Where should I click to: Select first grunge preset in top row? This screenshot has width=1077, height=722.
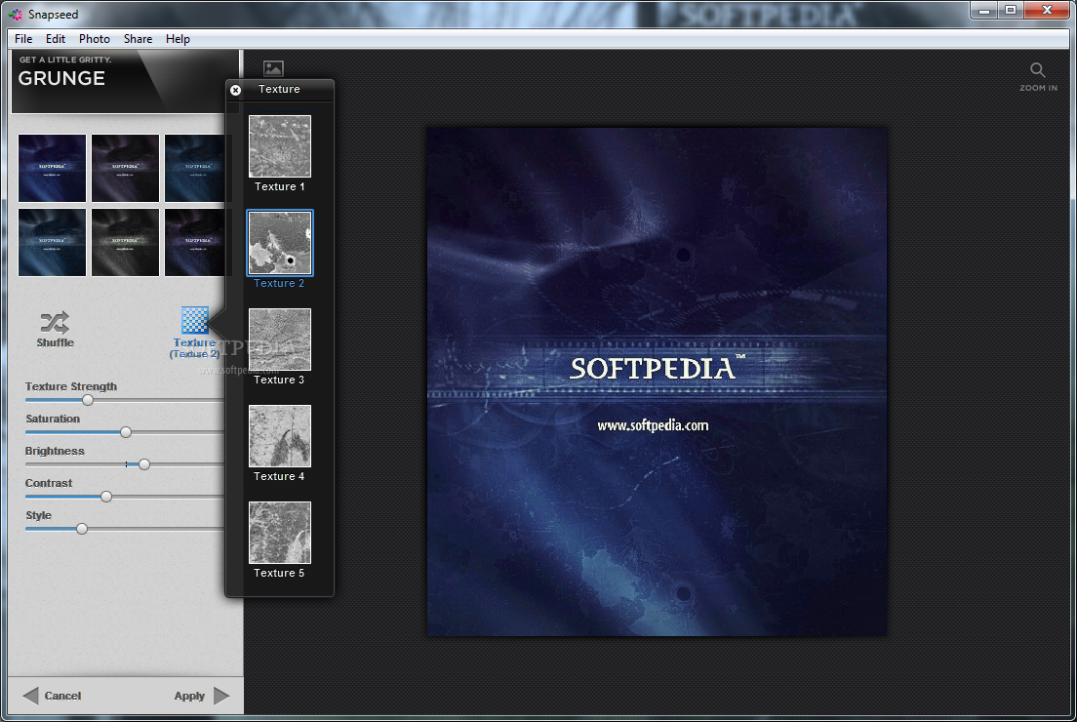(x=53, y=169)
